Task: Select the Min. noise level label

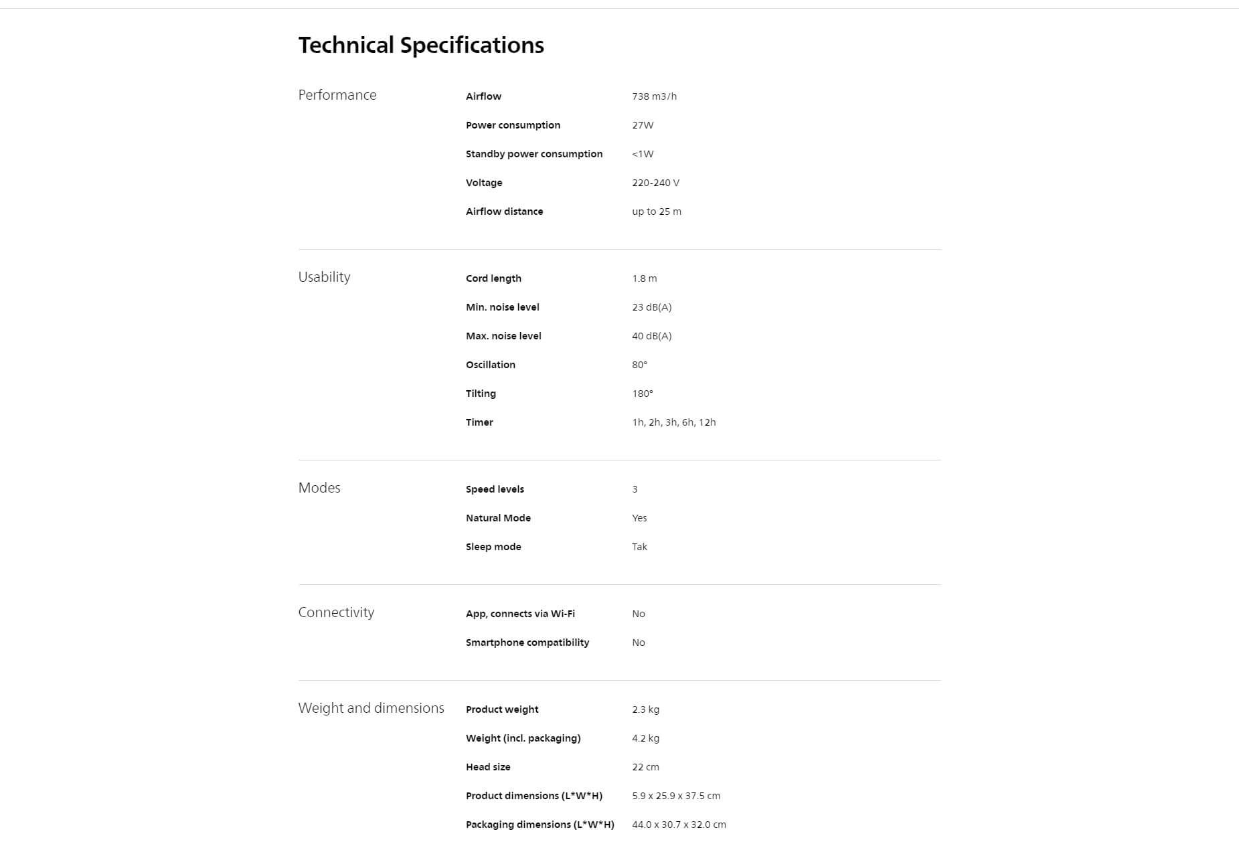Action: [x=502, y=307]
